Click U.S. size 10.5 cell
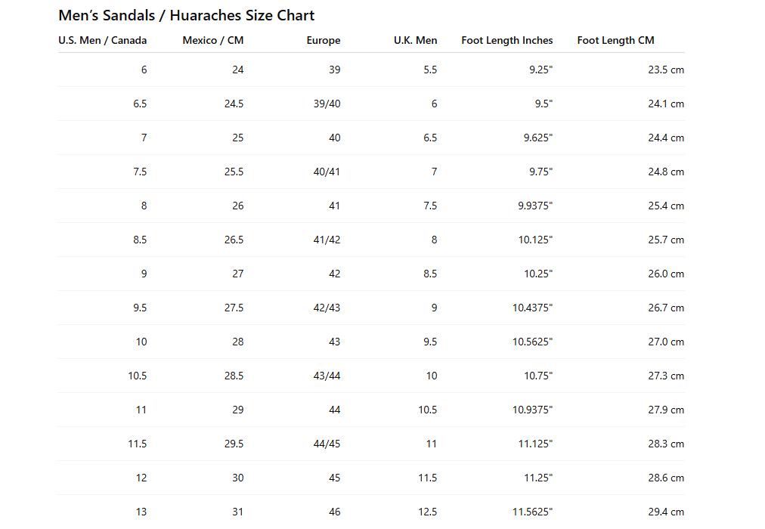The height and width of the screenshot is (529, 765). tap(137, 376)
